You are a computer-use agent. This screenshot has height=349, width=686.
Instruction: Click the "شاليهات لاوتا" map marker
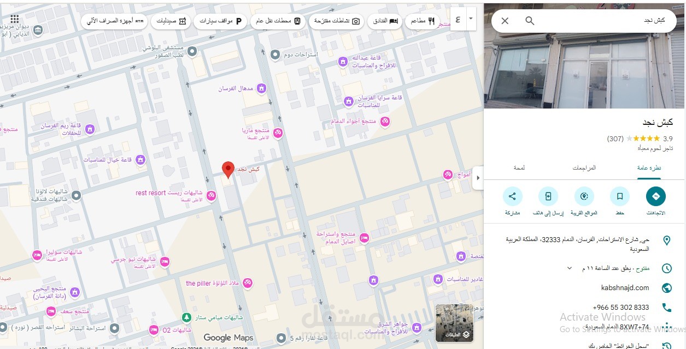77,195
